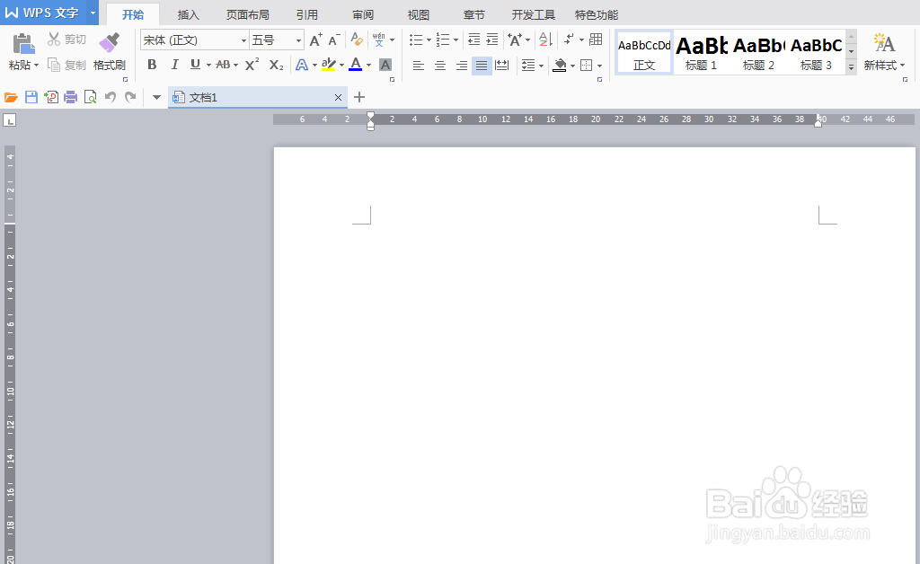
Task: Align text left
Action: pyautogui.click(x=419, y=65)
